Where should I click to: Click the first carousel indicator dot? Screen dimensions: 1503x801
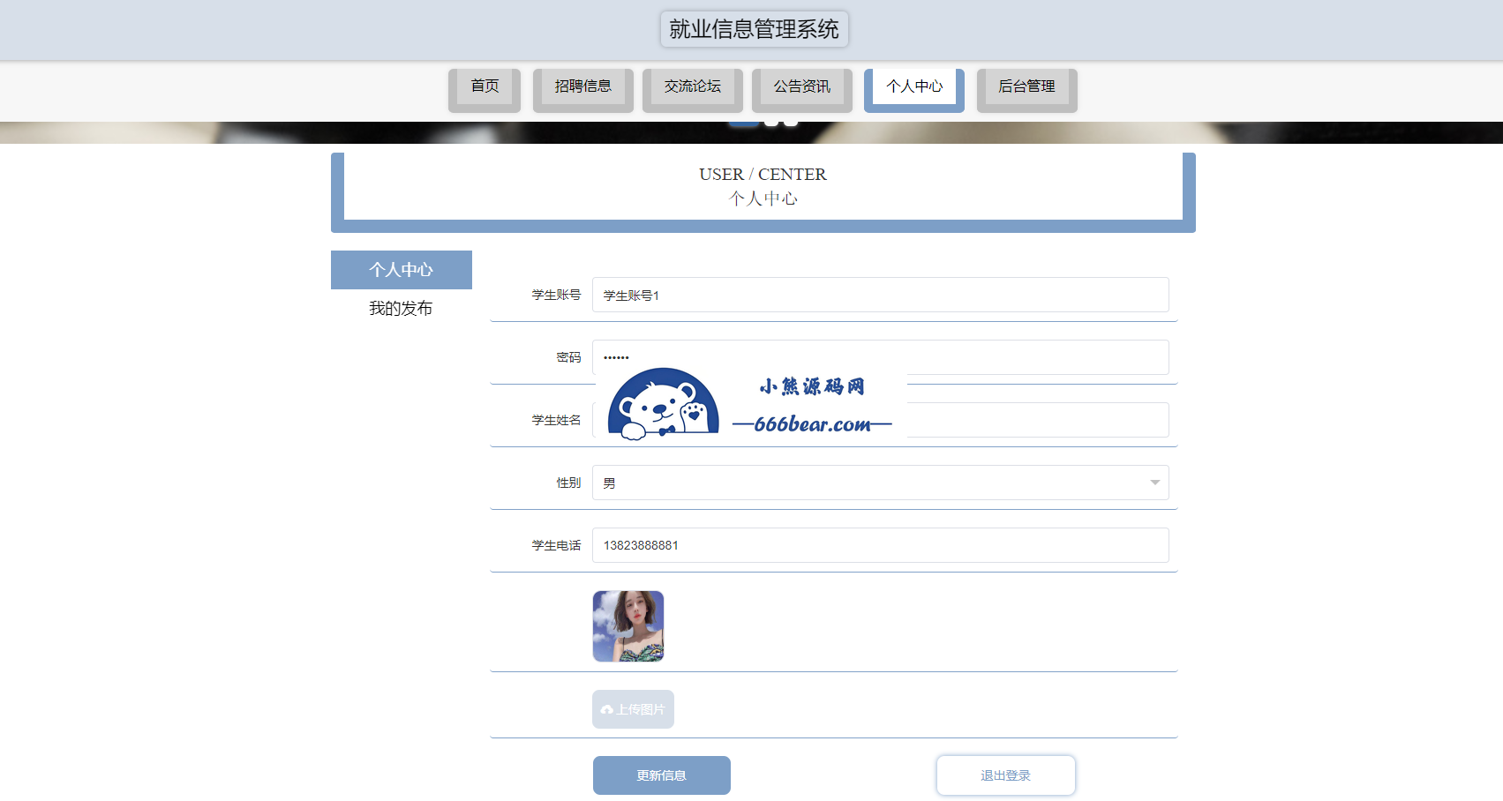point(743,123)
